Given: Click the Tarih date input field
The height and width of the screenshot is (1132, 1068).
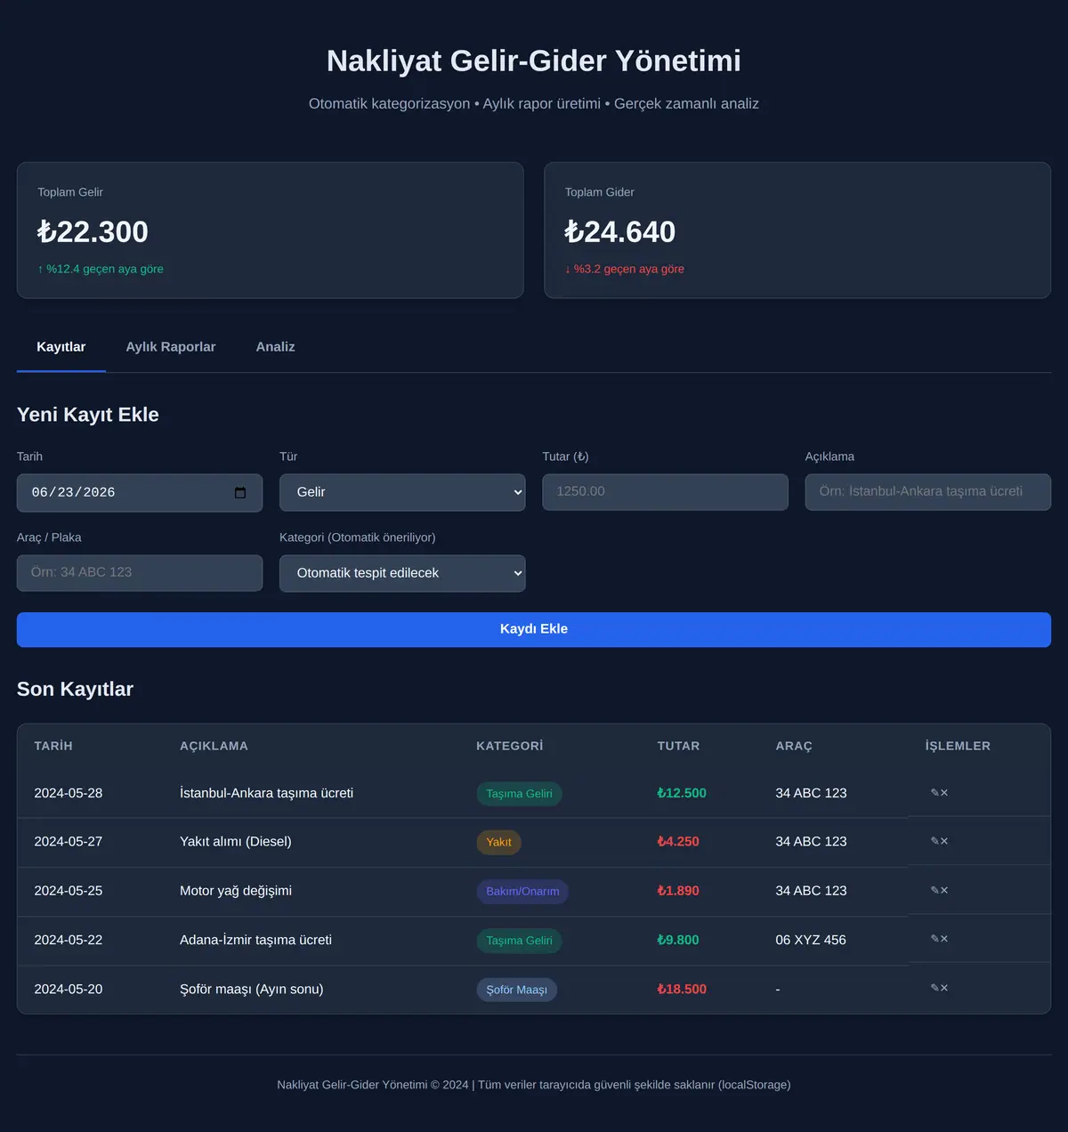Looking at the screenshot, I should coord(140,492).
